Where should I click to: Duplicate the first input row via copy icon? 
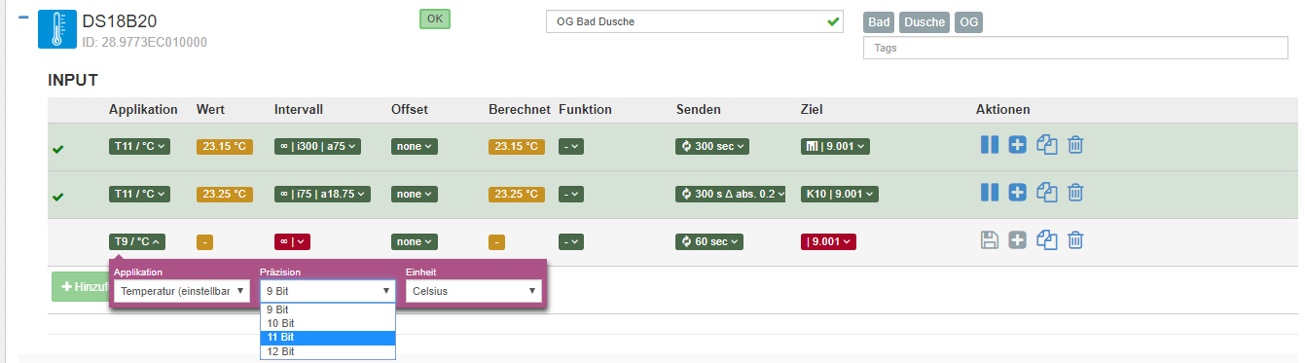click(1047, 145)
